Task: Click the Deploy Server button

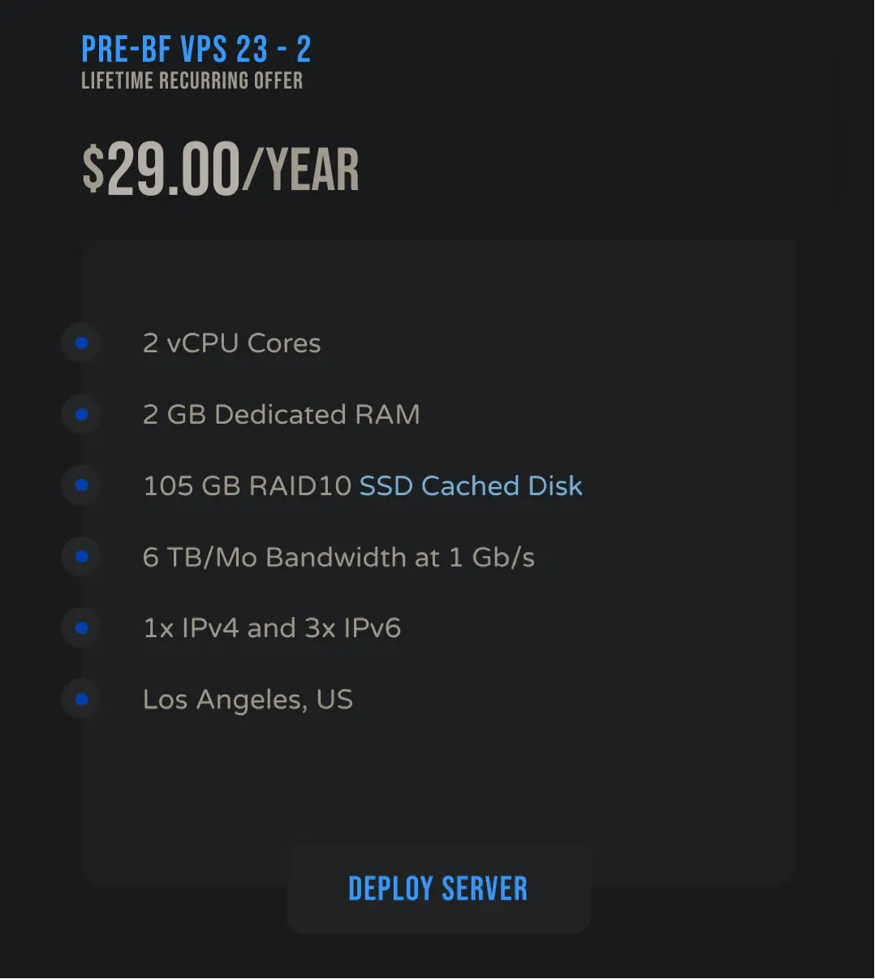Action: pyautogui.click(x=438, y=889)
